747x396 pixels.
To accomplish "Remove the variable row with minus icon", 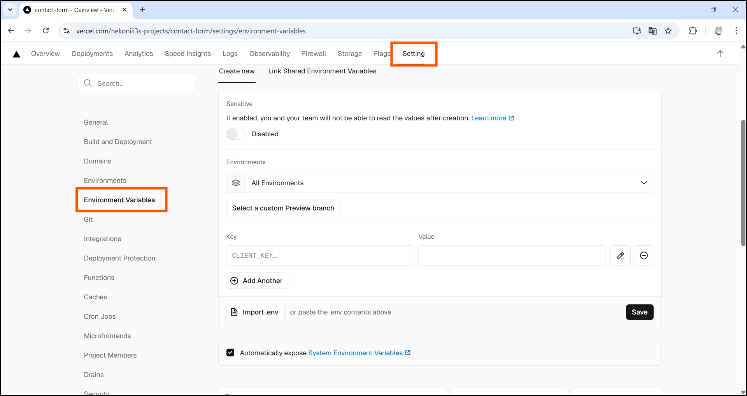I will tap(644, 255).
